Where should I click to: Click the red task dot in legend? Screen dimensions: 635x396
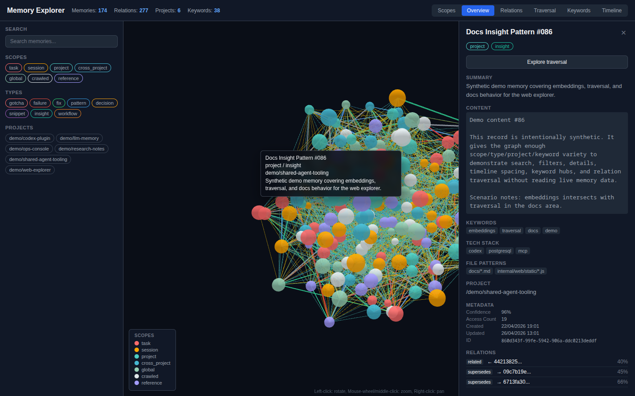[x=137, y=343]
